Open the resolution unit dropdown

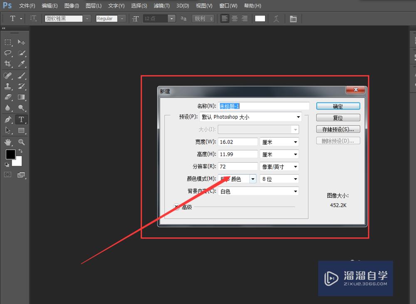(280, 167)
